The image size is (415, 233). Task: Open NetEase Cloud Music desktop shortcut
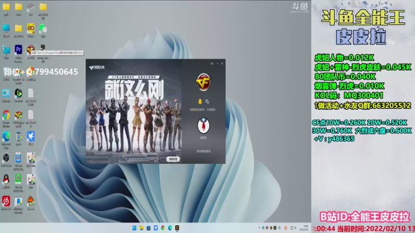point(6,203)
